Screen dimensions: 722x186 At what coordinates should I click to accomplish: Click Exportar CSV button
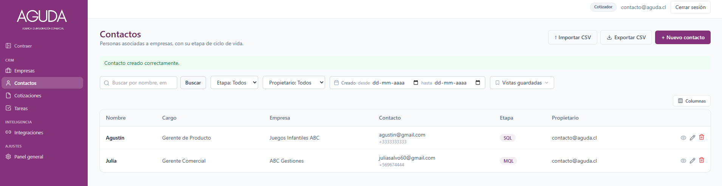(x=626, y=37)
